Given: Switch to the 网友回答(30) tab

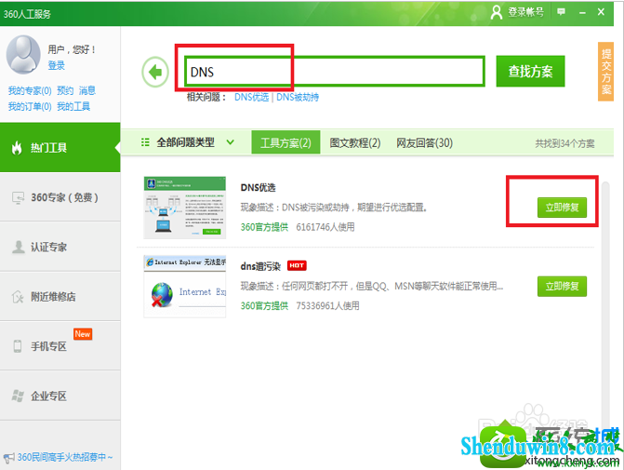Looking at the screenshot, I should tap(424, 142).
